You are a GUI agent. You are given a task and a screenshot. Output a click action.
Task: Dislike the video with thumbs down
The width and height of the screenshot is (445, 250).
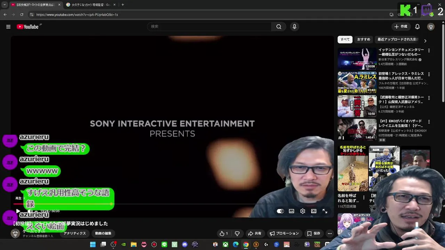(x=237, y=234)
